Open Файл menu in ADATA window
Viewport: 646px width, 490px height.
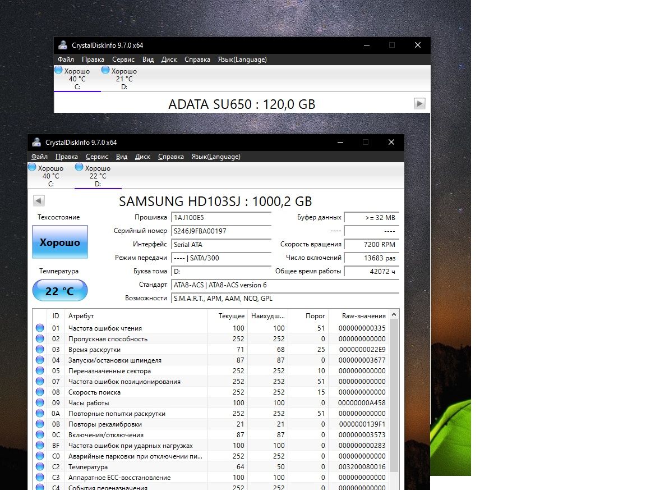66,59
